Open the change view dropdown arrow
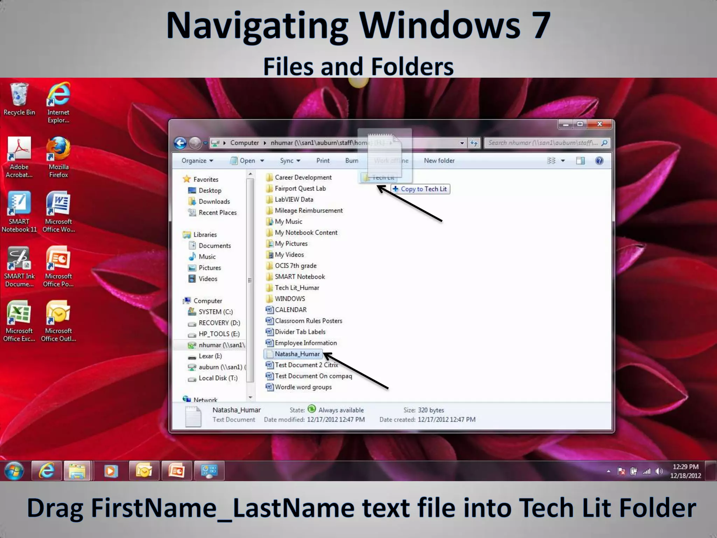Viewport: 717px width, 538px height. click(563, 161)
